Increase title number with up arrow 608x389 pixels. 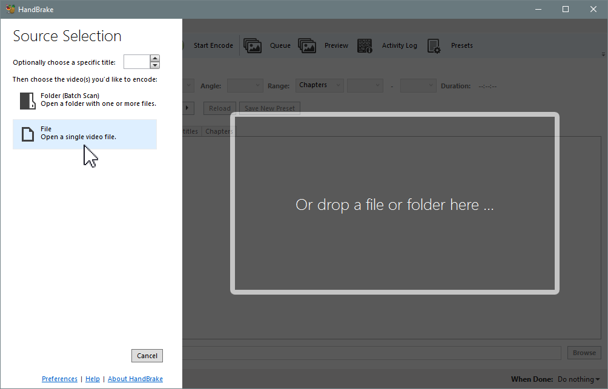(154, 58)
